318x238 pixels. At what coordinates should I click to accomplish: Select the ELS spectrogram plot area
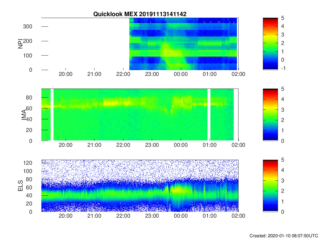(140, 186)
